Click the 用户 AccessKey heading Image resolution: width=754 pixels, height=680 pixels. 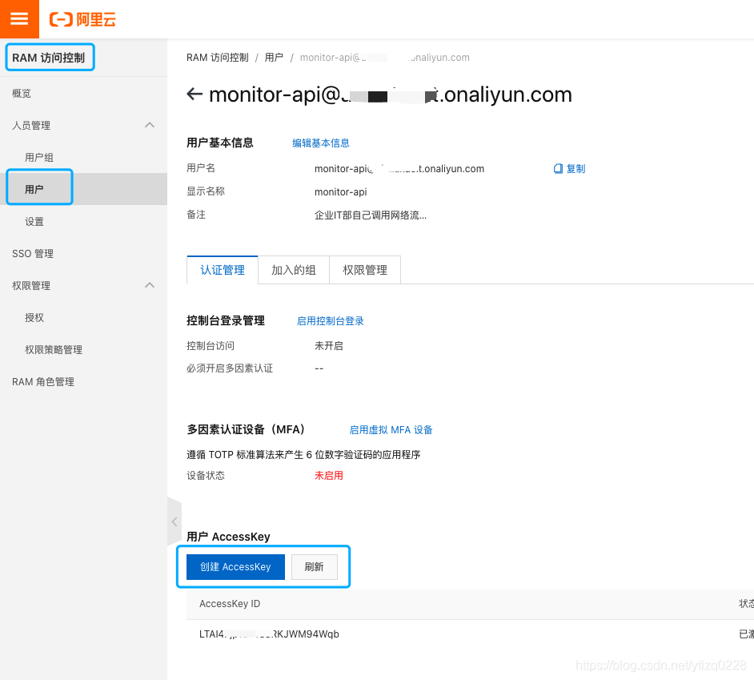point(228,537)
